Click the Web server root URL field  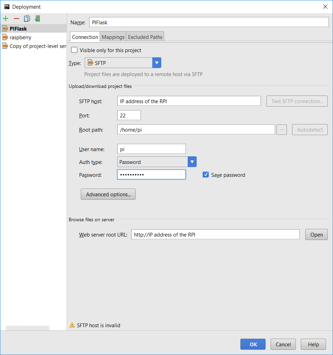[x=215, y=234]
